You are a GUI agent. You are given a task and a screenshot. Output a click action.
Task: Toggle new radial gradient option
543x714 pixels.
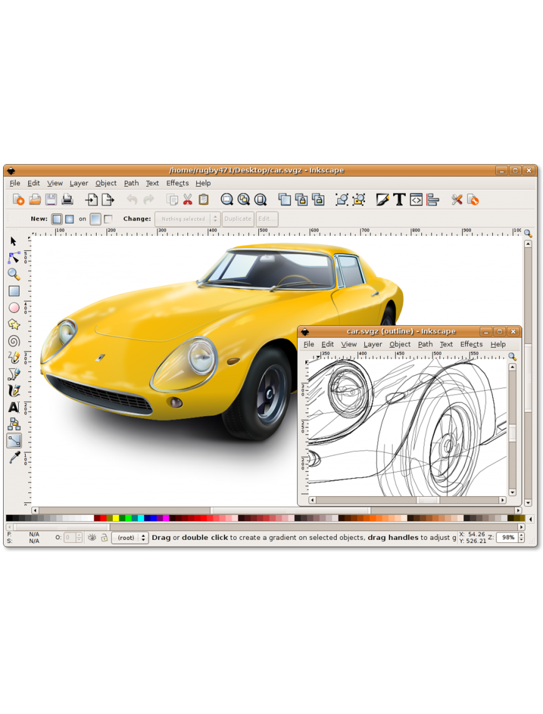[x=69, y=219]
